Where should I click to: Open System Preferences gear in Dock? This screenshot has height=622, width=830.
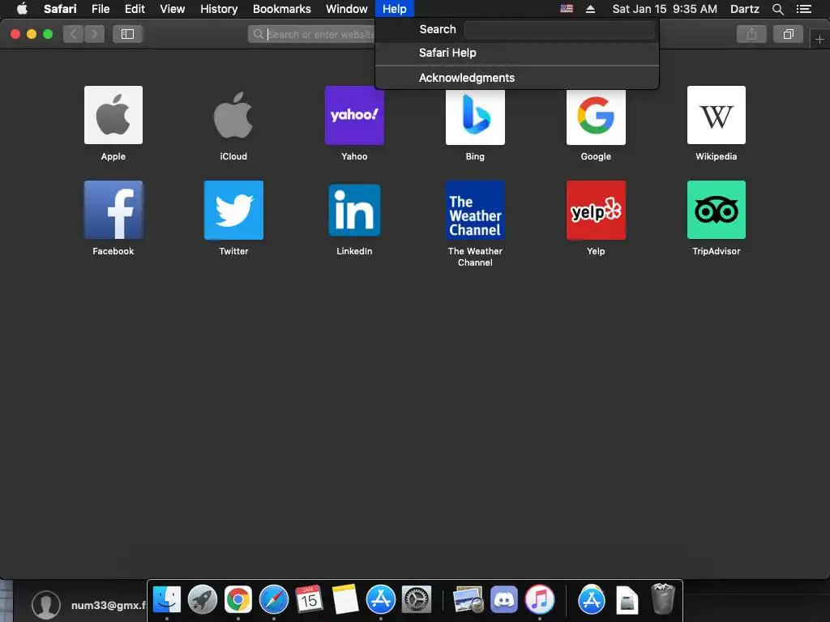pos(417,600)
